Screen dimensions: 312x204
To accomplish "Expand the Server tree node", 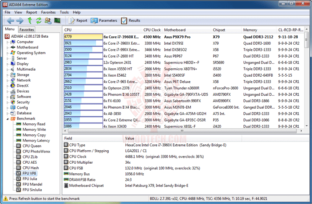I will coord(7,58).
